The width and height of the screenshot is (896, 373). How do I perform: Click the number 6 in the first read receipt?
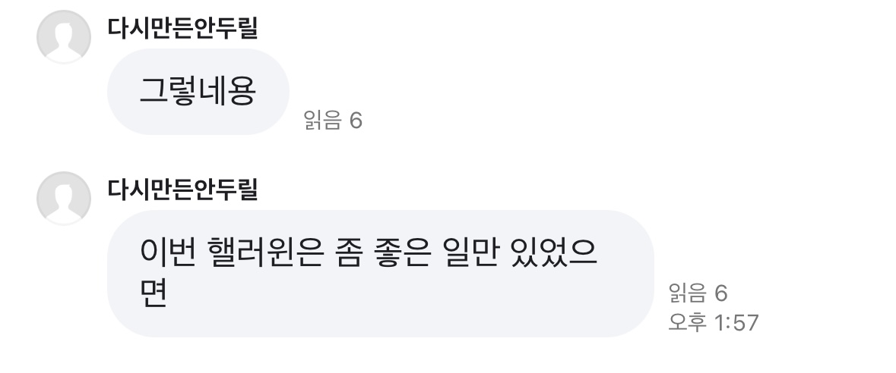point(356,121)
